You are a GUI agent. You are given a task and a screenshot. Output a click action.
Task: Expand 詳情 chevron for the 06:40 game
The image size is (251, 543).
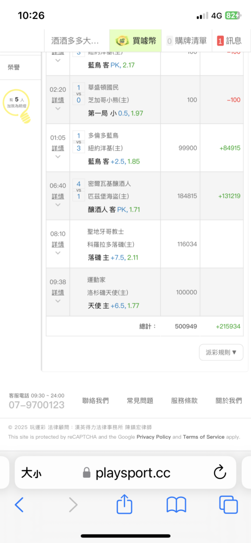point(58,205)
